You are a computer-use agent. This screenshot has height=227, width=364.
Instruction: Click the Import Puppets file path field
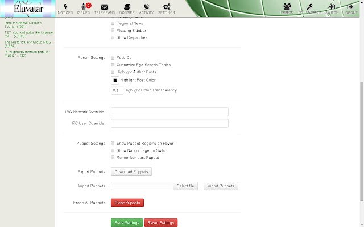pyautogui.click(x=142, y=186)
